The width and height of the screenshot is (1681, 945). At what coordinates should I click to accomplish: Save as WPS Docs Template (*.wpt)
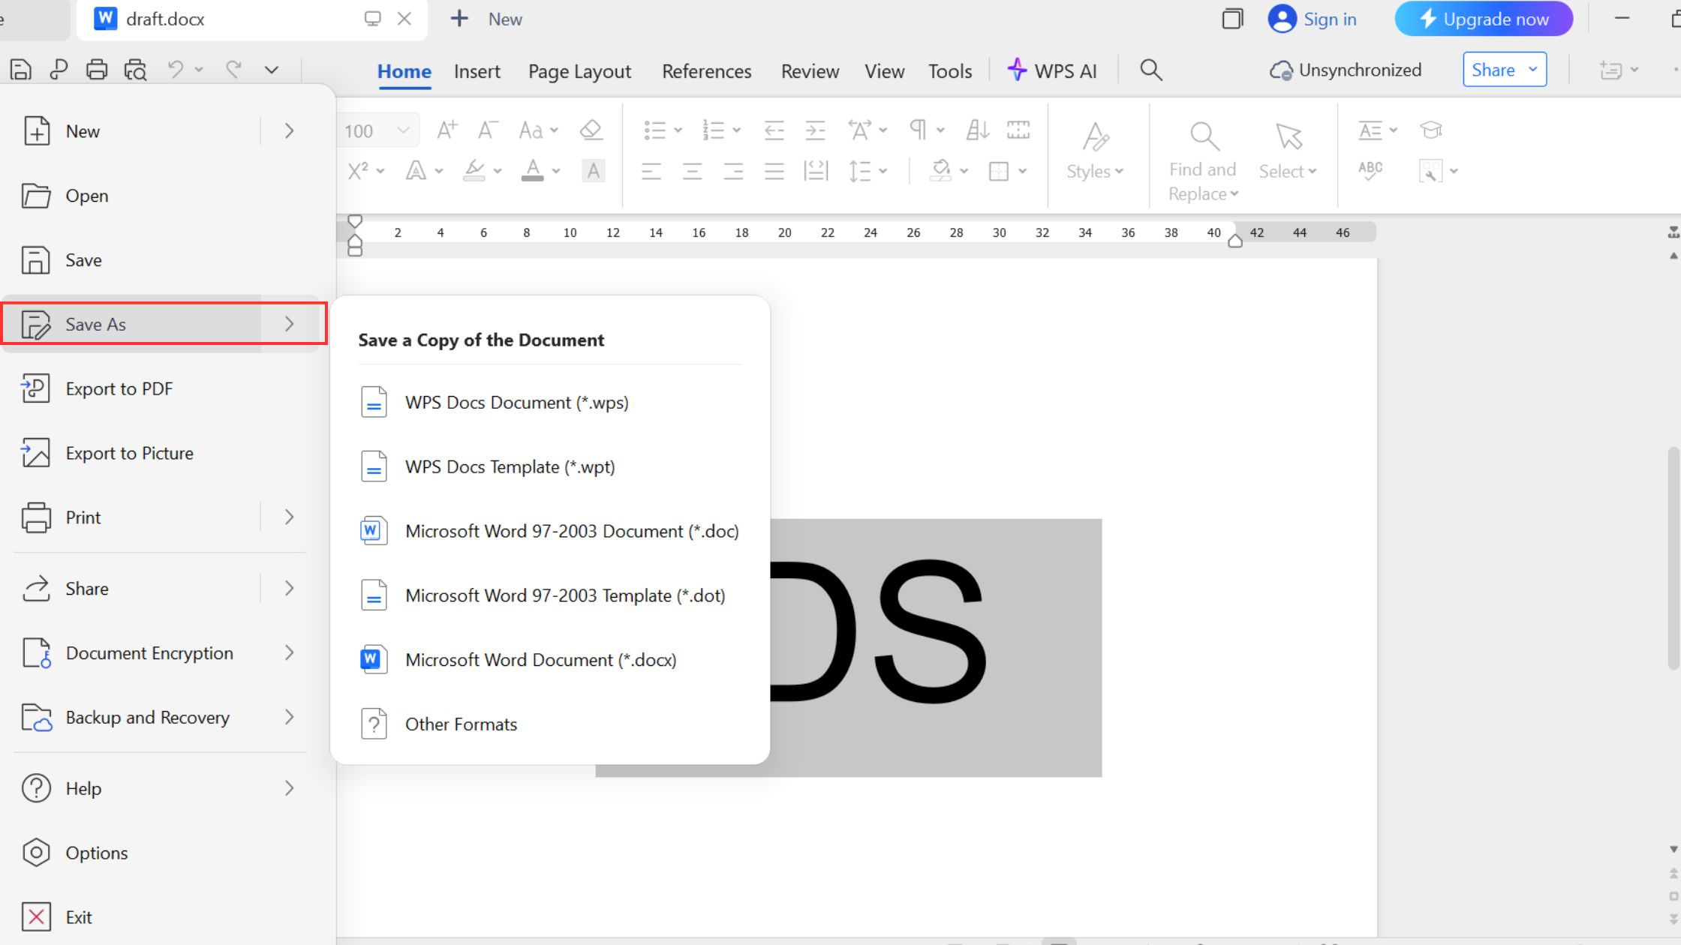click(x=550, y=467)
